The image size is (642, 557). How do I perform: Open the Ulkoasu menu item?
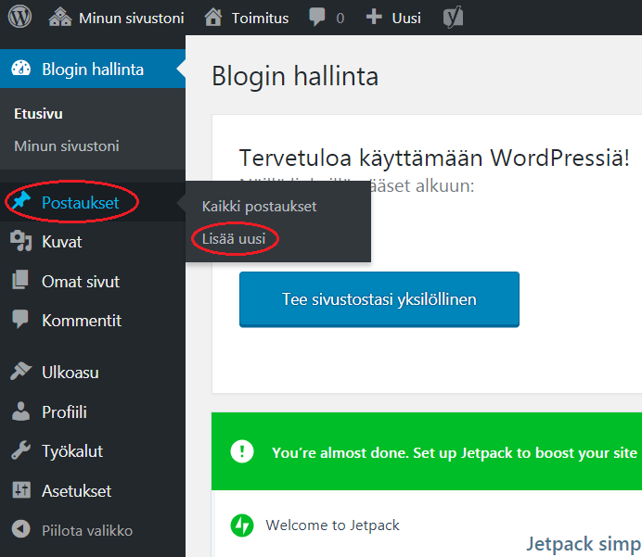(71, 373)
